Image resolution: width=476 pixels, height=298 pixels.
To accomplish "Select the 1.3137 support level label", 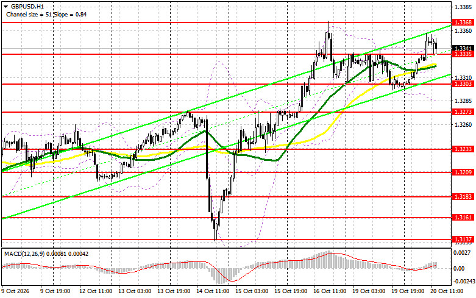I will 463,239.
